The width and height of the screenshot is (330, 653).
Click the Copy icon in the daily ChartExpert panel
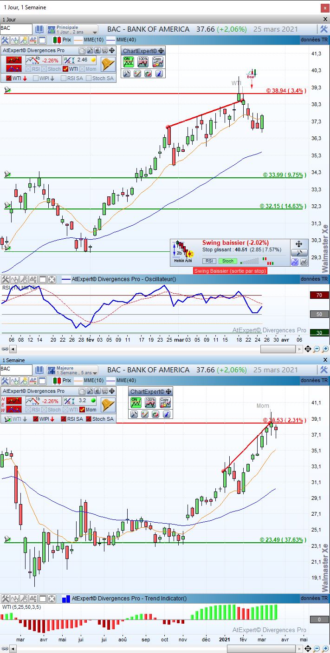pyautogui.click(x=157, y=62)
